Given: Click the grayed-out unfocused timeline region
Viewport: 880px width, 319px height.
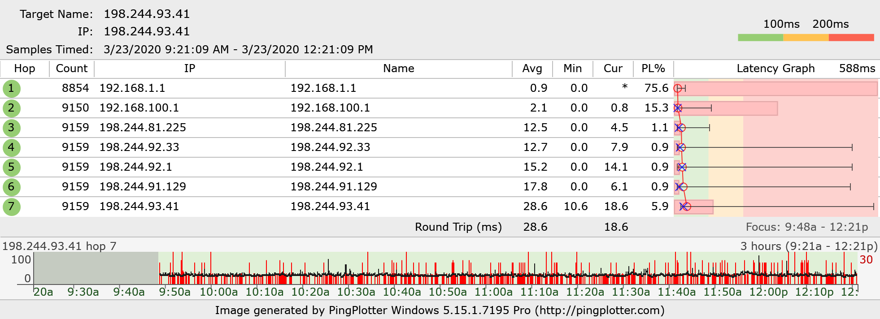Looking at the screenshot, I should (96, 268).
